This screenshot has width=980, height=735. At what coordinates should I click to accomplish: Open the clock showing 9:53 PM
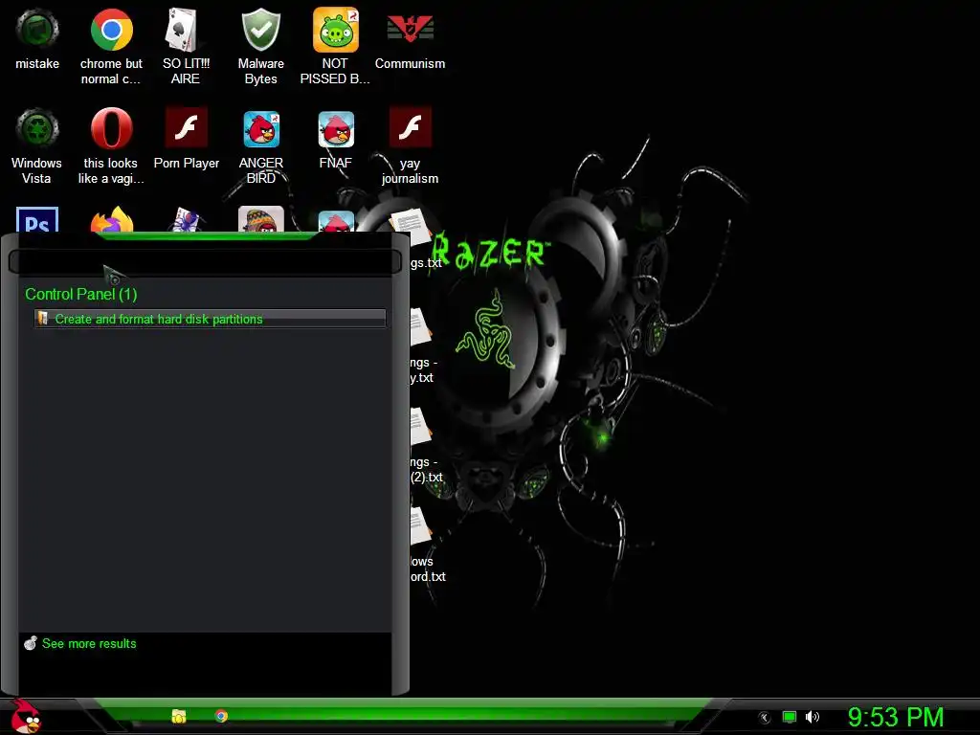tap(896, 717)
